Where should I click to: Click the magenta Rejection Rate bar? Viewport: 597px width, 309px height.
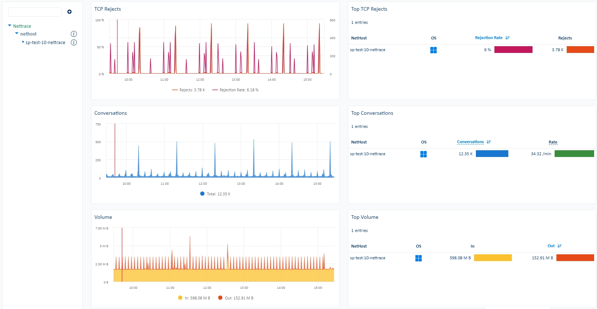[513, 50]
